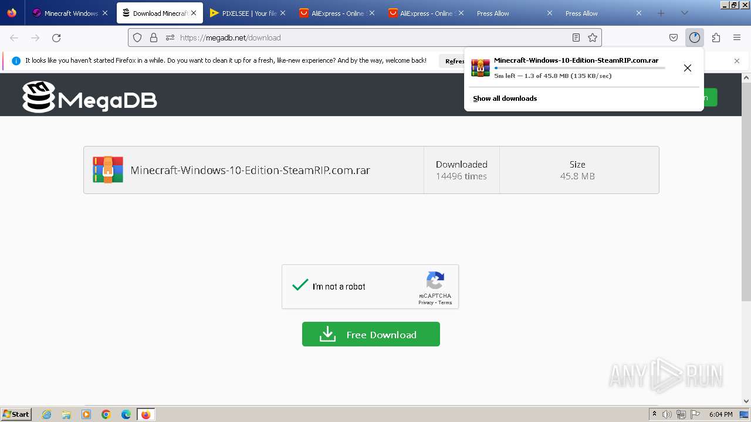Screen dimensions: 751x422
Task: Select the file name Minecraft-Windows-10-Edition-SteamRIP.com.rar on page
Action: [x=251, y=170]
